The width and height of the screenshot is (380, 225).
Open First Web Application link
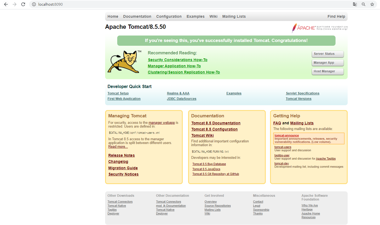124,99
